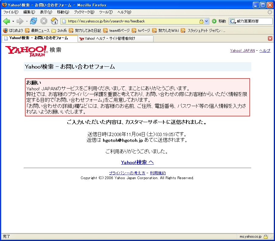Screen dimensions: 275x241
Task: Maximize the Firefox window
Action: 263,5
